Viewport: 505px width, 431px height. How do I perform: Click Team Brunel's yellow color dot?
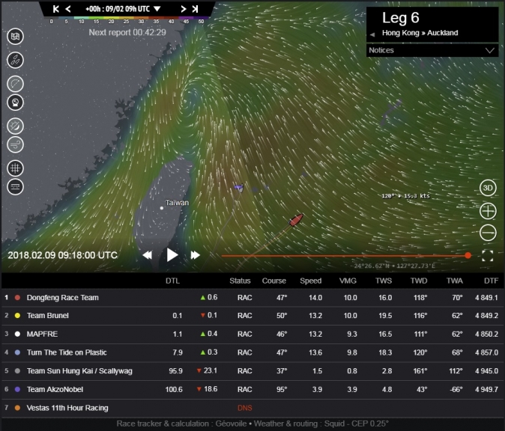[x=17, y=316]
